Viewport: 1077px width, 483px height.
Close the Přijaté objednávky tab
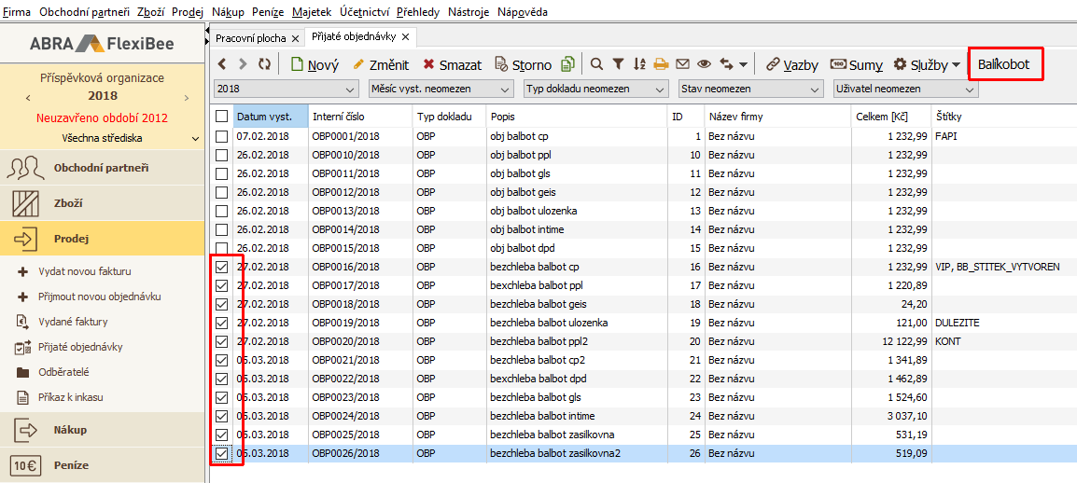405,36
